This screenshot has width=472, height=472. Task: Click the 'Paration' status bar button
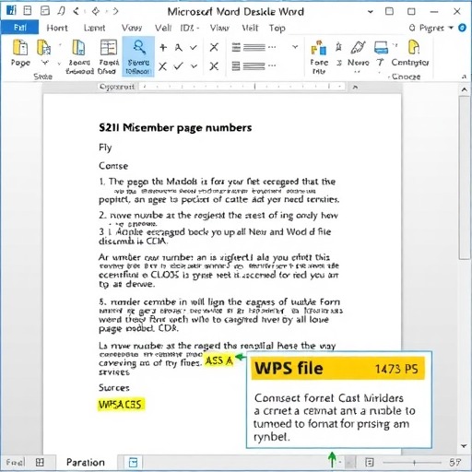coord(86,462)
